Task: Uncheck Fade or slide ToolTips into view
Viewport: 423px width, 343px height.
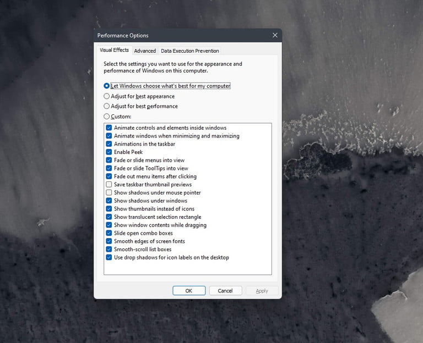Action: [x=109, y=168]
